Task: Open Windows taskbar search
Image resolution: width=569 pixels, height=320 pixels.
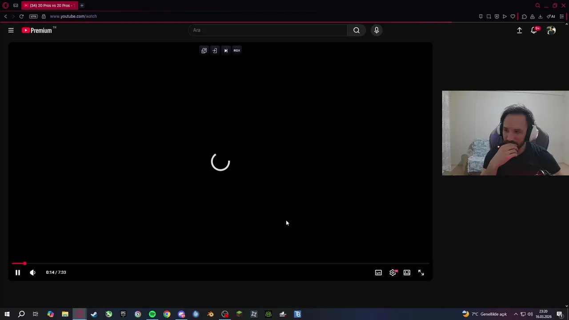Action: pos(21,314)
